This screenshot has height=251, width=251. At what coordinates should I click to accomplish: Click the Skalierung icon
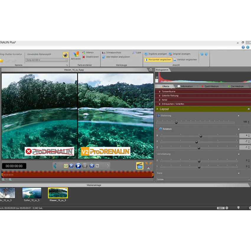158,115
